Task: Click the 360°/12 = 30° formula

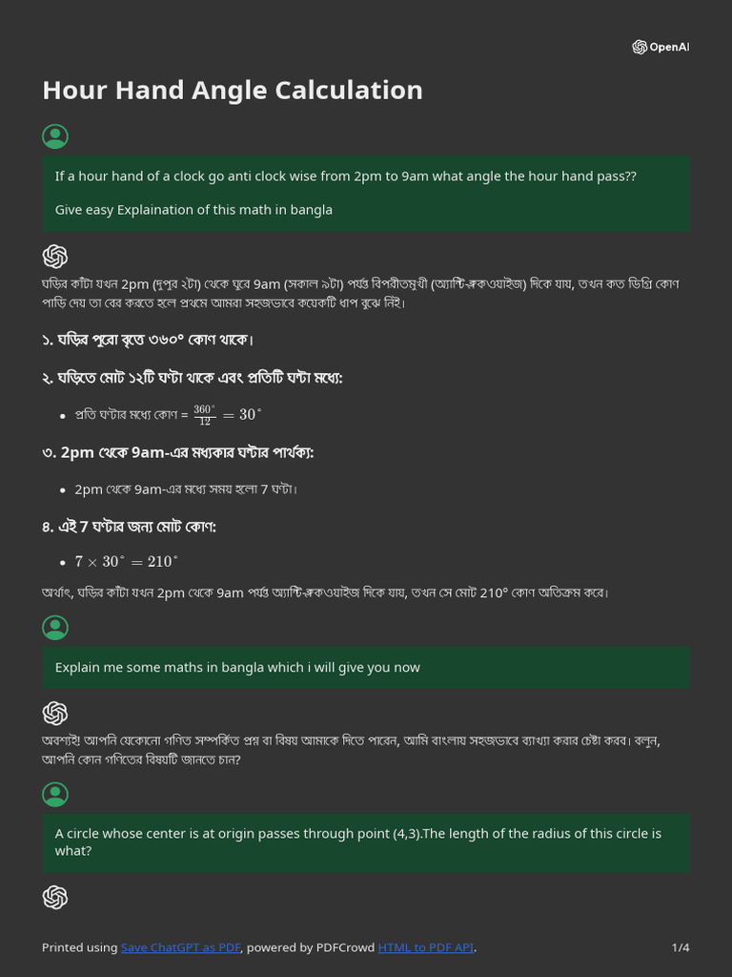Action: pyautogui.click(x=227, y=414)
